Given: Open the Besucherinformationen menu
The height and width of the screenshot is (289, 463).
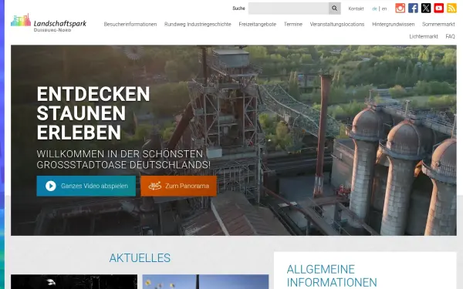Looking at the screenshot, I should (130, 24).
